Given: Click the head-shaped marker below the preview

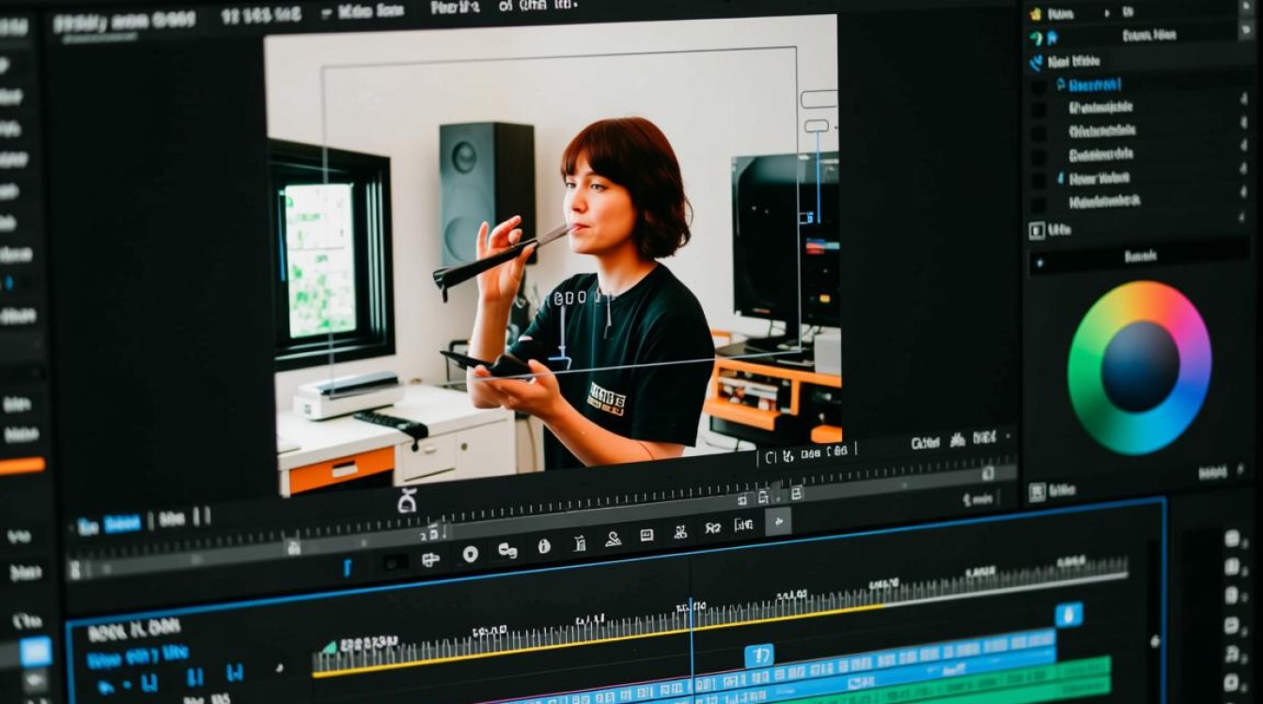Looking at the screenshot, I should (406, 502).
